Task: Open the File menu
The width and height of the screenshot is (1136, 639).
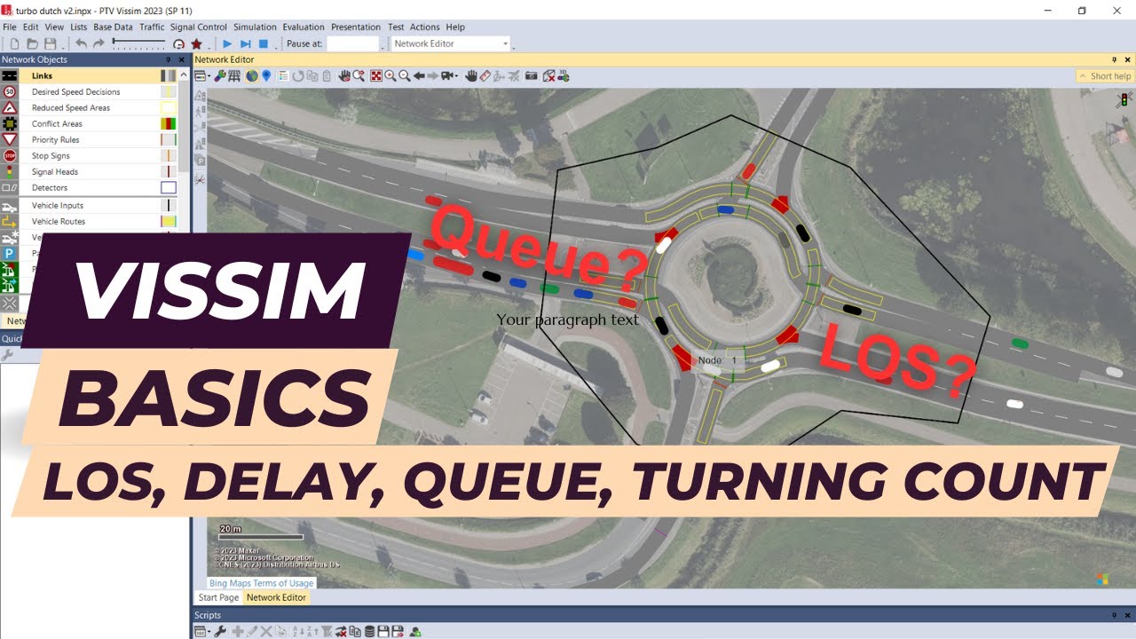Action: [10, 27]
